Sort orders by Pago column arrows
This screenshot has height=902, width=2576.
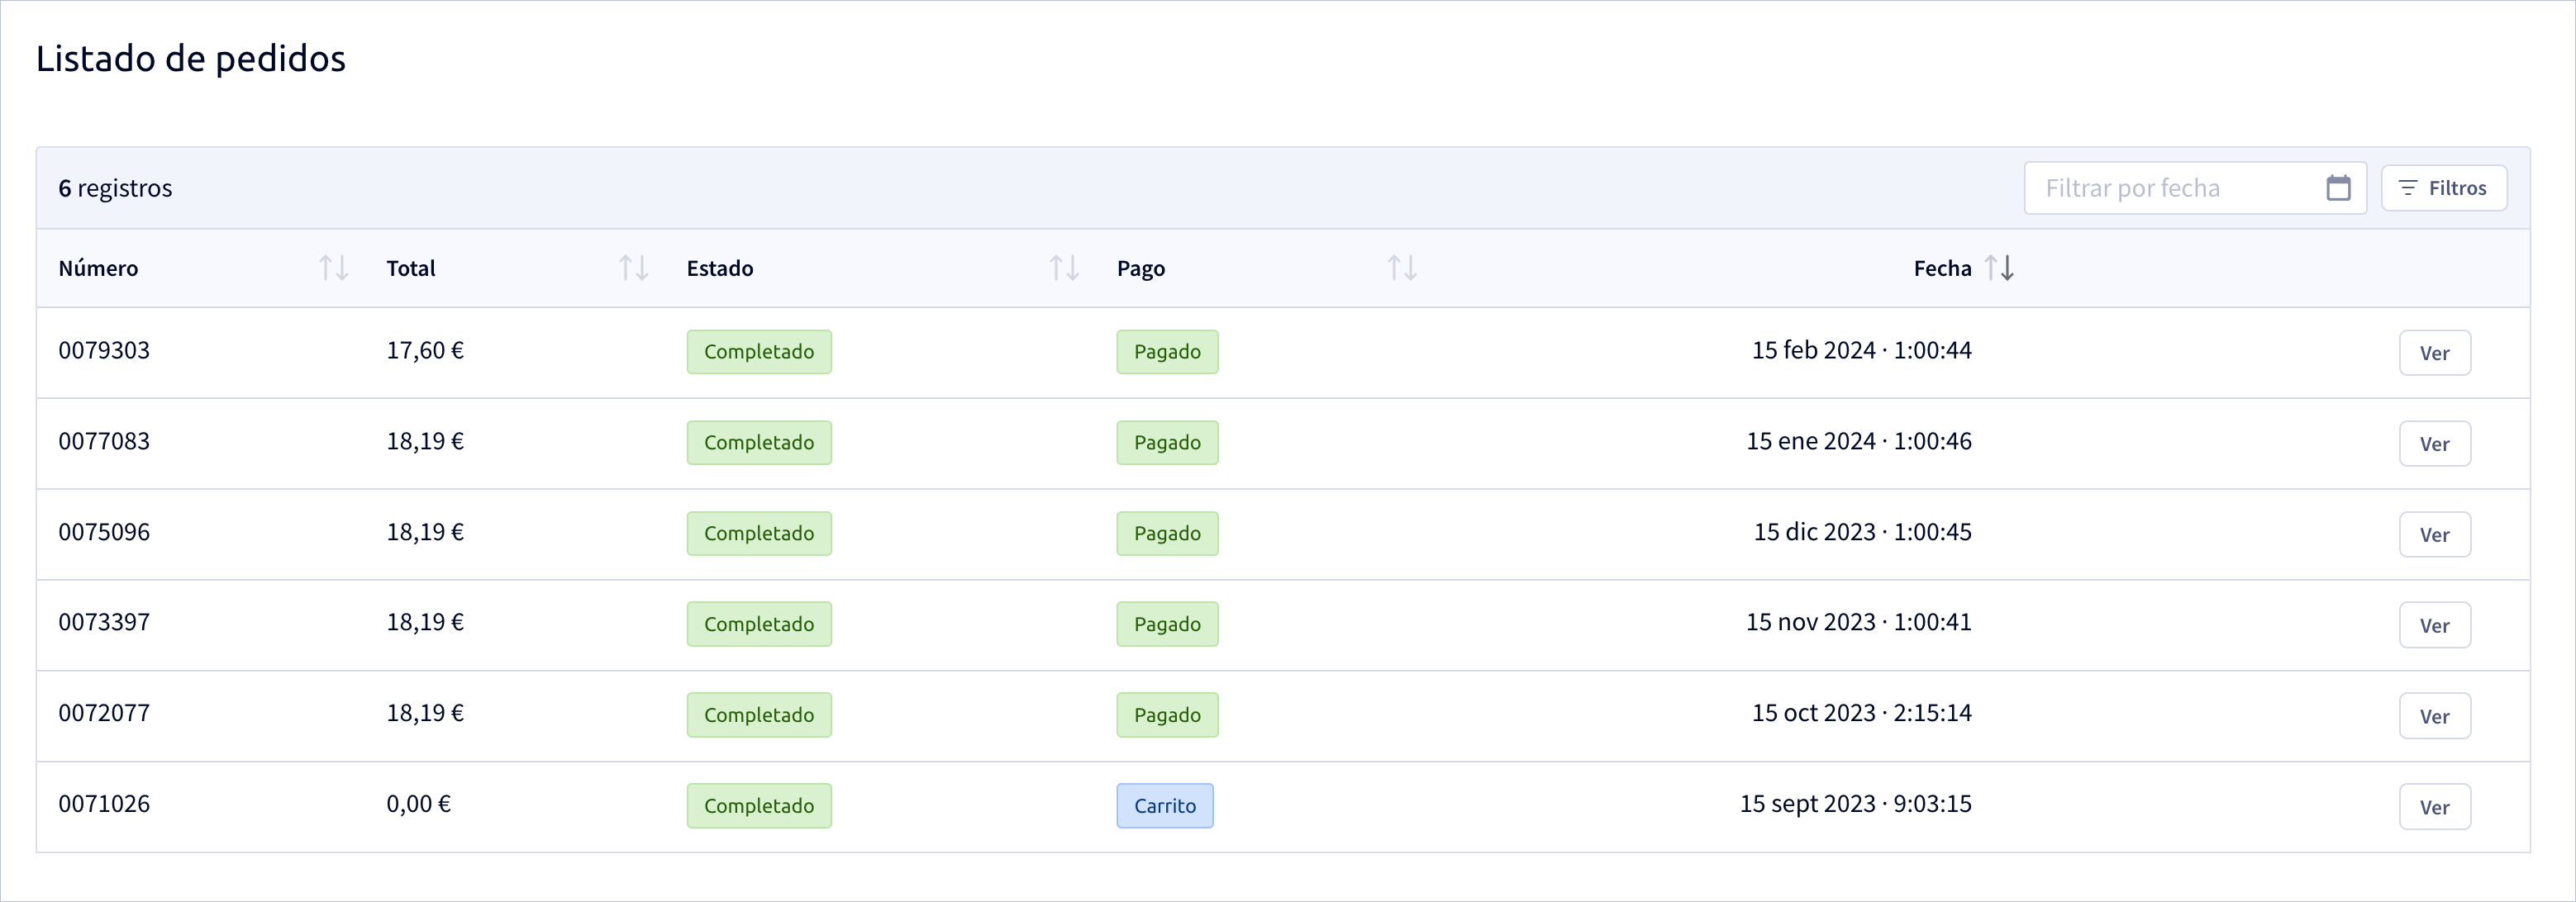(1402, 268)
